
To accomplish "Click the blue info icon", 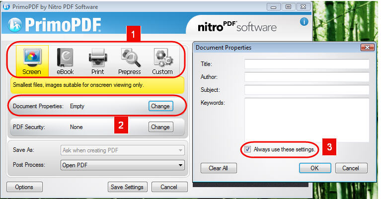I will click(x=304, y=22).
